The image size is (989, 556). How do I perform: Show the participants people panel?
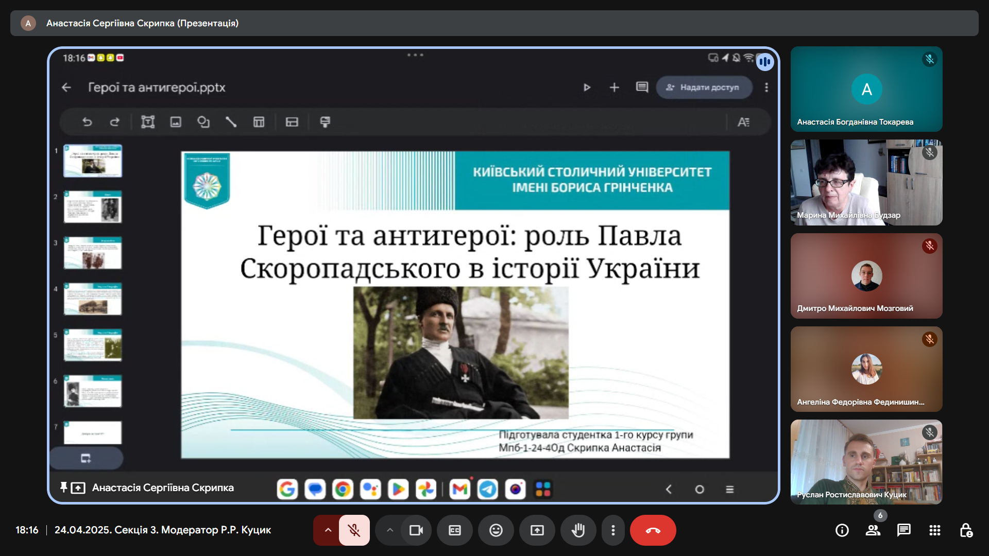[x=873, y=530]
